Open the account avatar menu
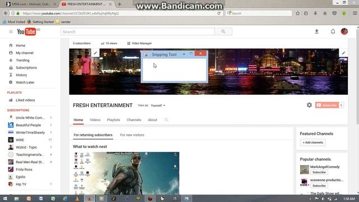The height and width of the screenshot is (202, 359). 344,31
